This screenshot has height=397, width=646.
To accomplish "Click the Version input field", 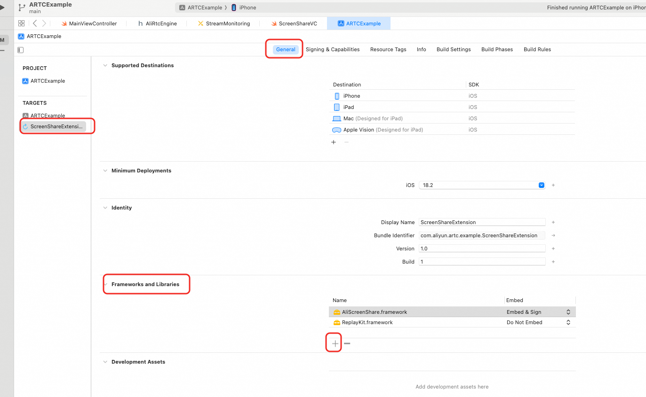I will 482,249.
